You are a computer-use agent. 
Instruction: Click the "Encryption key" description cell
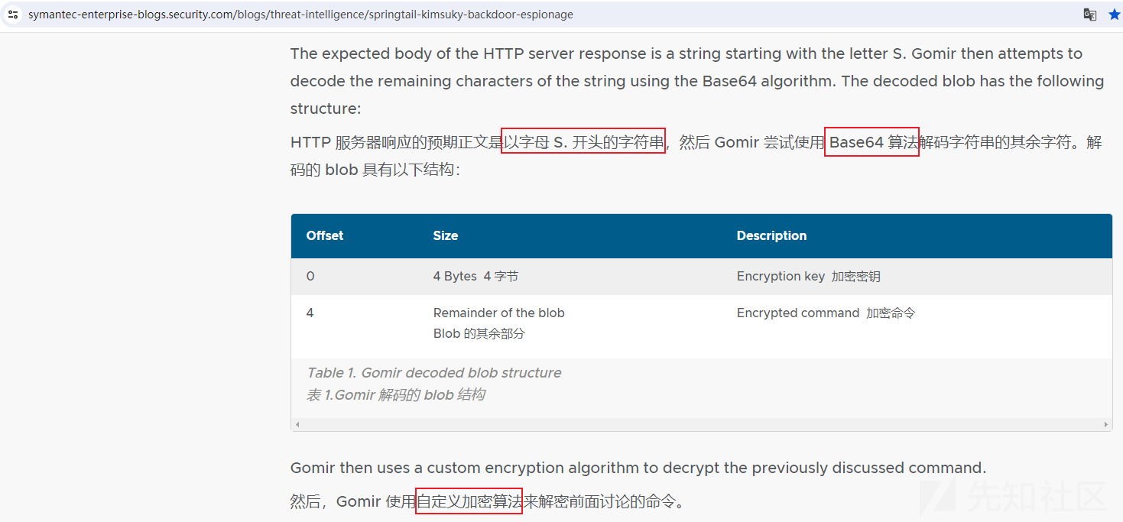coord(809,276)
